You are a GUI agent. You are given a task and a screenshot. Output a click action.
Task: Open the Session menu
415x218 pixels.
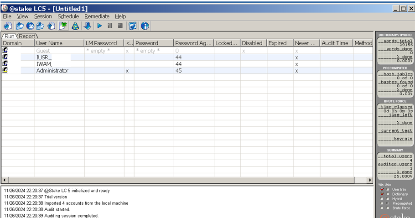tap(43, 16)
